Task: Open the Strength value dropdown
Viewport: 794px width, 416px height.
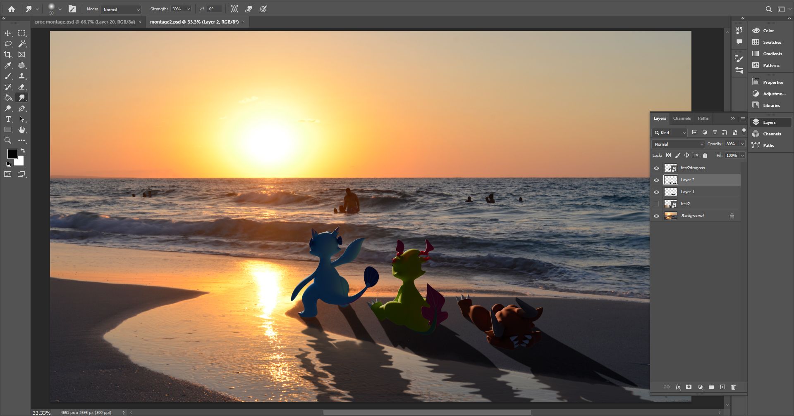Action: pyautogui.click(x=188, y=9)
